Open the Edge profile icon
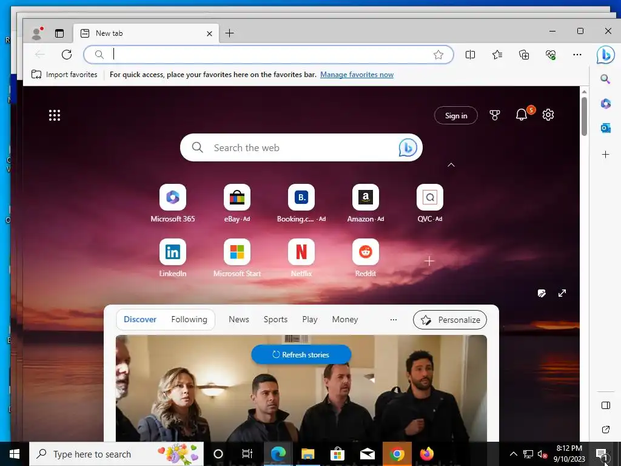 [x=37, y=33]
